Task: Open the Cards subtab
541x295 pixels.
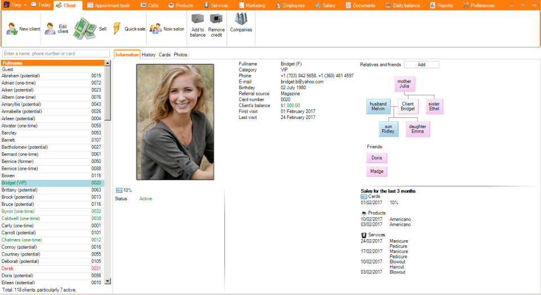Action: pyautogui.click(x=165, y=55)
